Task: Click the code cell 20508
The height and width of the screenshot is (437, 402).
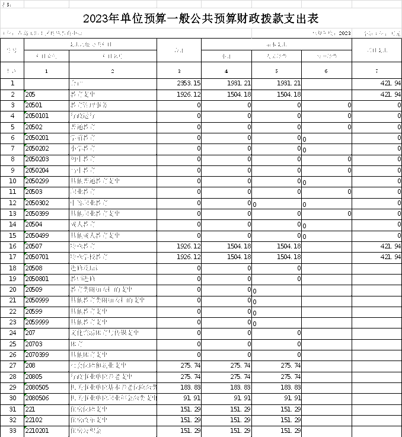Action: 46,268
